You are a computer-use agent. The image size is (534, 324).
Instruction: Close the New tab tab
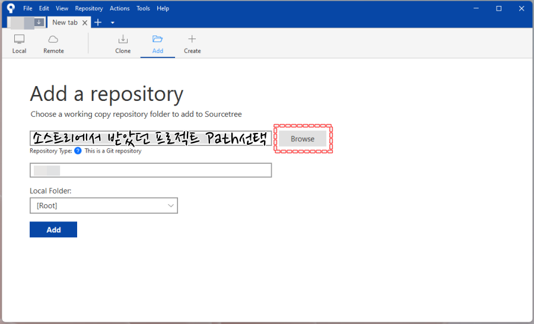point(85,23)
